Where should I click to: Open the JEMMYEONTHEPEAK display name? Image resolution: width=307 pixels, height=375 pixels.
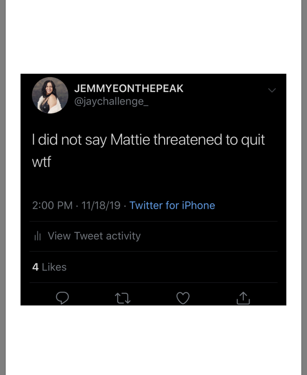pyautogui.click(x=129, y=88)
